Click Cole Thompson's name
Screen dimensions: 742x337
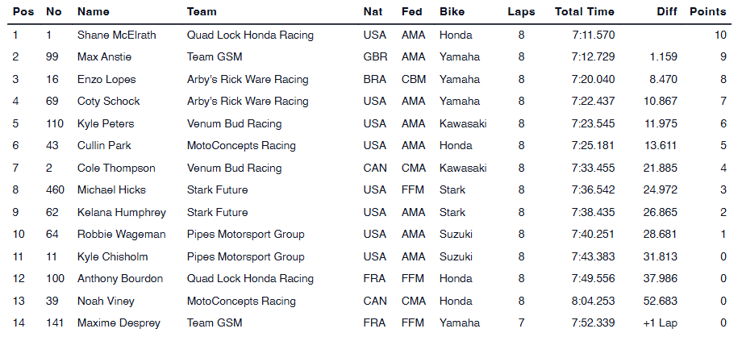click(x=116, y=168)
